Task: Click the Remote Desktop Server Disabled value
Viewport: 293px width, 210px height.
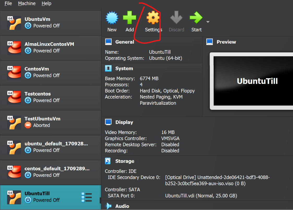Action: [x=170, y=144]
